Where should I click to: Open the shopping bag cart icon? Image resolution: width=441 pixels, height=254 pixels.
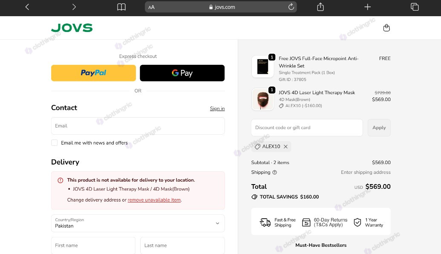[386, 28]
